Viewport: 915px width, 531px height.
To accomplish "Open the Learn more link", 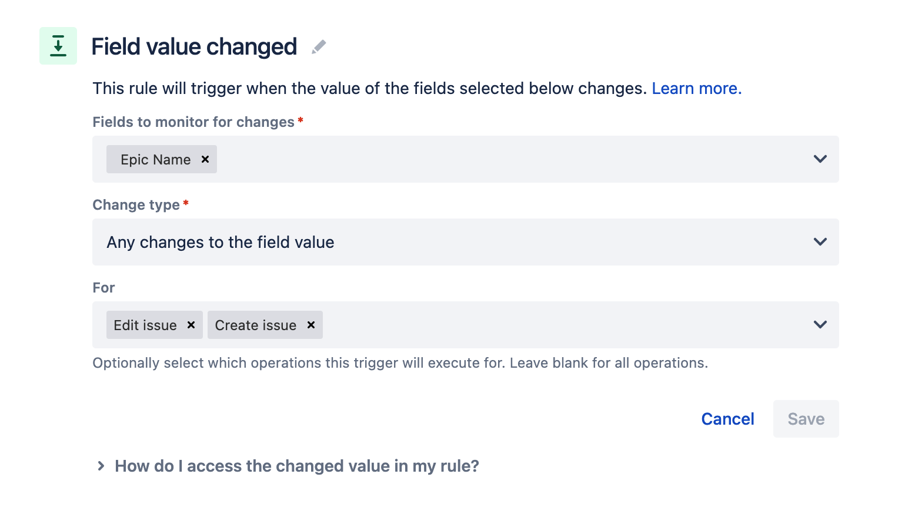I will pyautogui.click(x=697, y=88).
